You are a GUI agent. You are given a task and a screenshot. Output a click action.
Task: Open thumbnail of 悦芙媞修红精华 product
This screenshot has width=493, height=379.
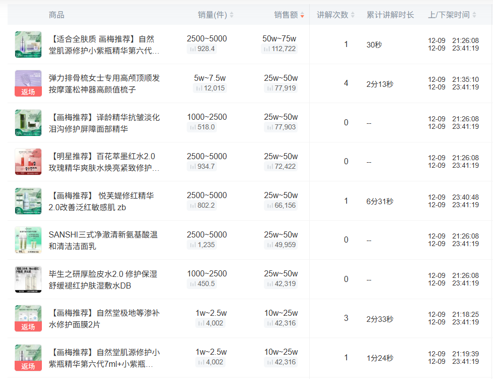pos(28,201)
